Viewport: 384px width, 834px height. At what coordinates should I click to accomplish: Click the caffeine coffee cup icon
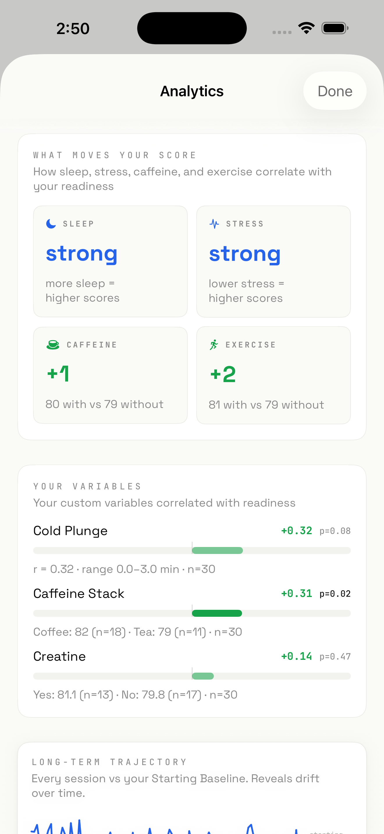(x=53, y=345)
